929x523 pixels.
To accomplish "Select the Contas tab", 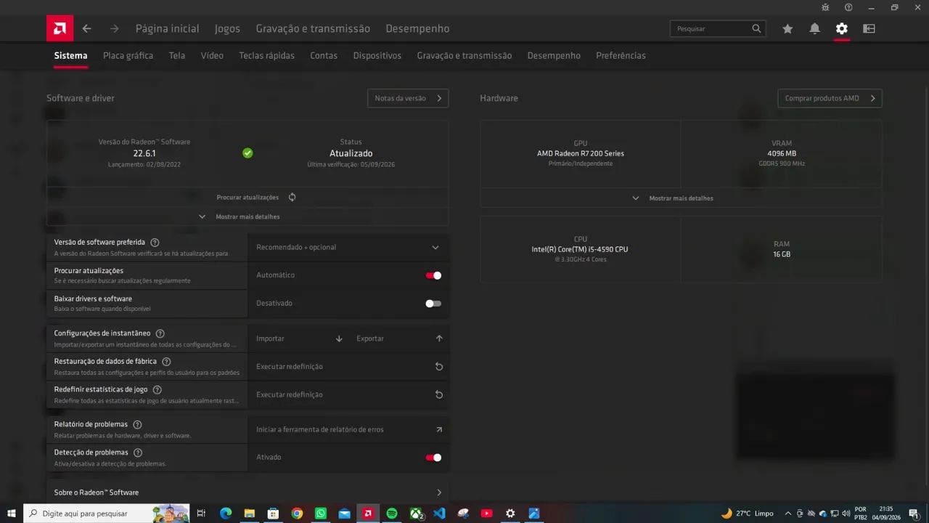I will 324,55.
